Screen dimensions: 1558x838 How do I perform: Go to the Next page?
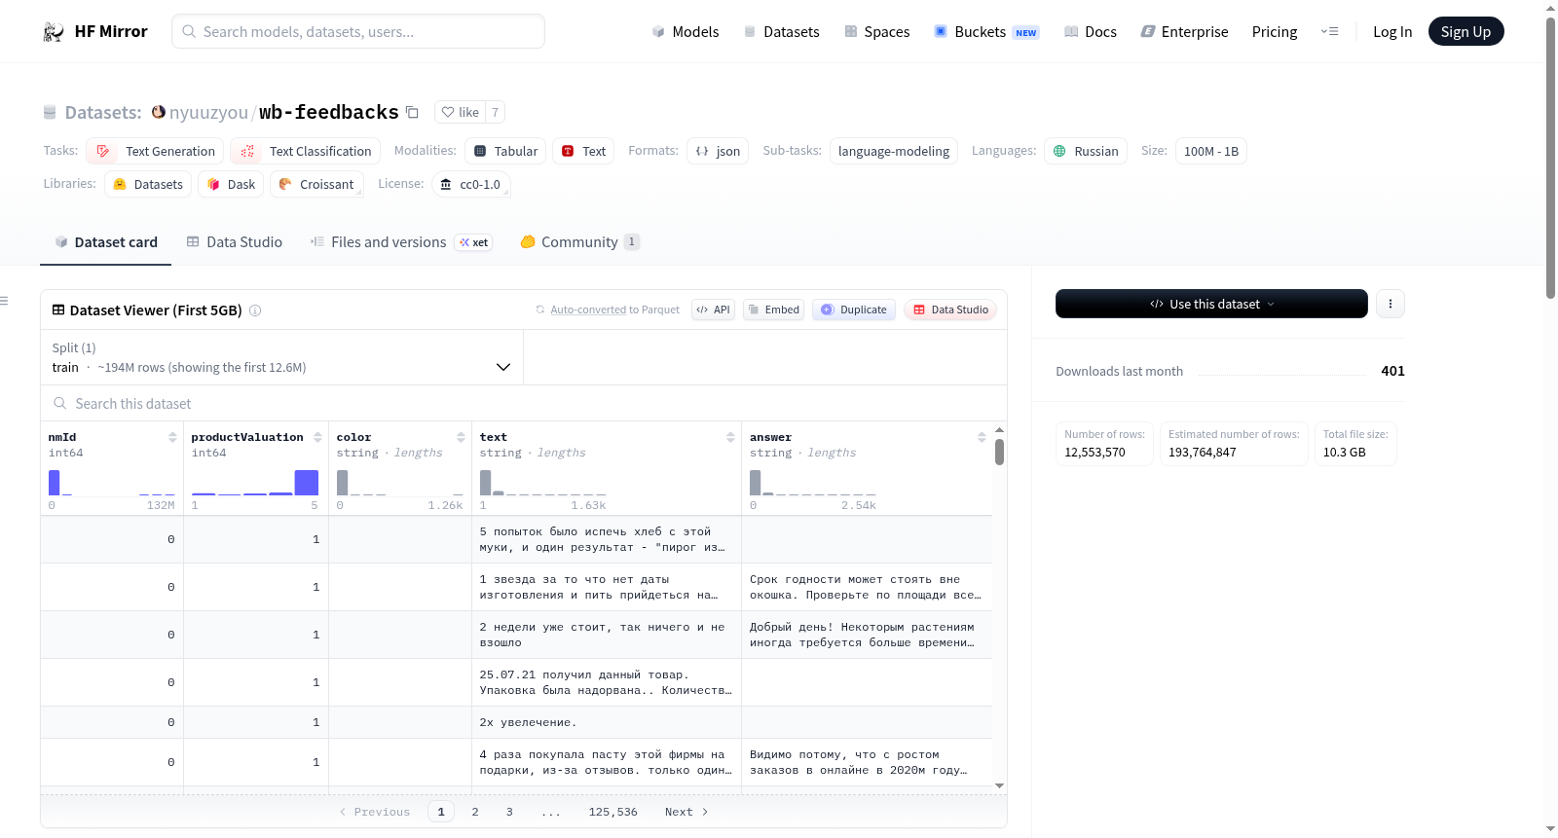[686, 812]
